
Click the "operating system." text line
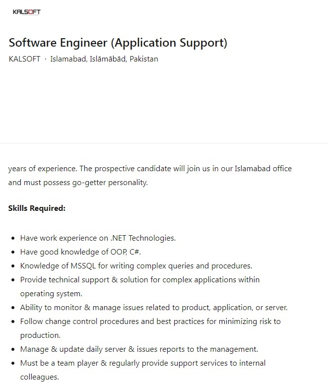coord(51,293)
